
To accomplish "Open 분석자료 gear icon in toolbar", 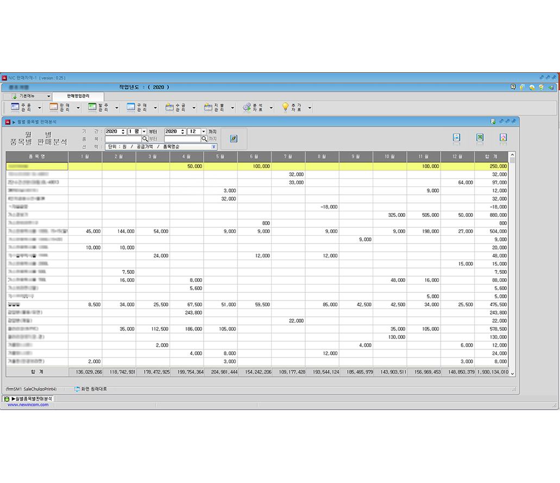I will point(247,108).
